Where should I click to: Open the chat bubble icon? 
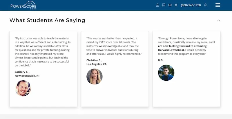tap(164, 5)
